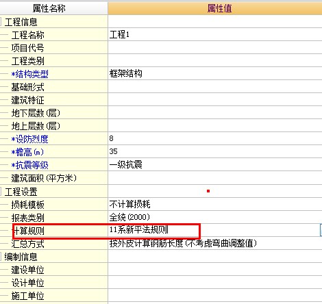Click the 地下层数(层) value field

pyautogui.click(x=215, y=113)
